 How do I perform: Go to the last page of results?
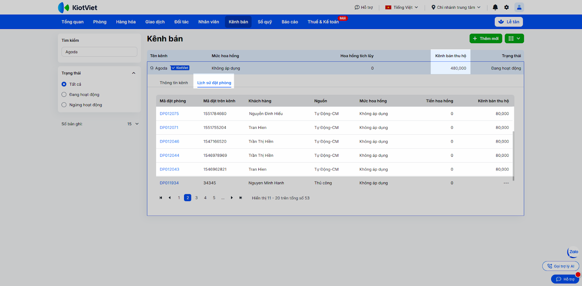coord(240,198)
